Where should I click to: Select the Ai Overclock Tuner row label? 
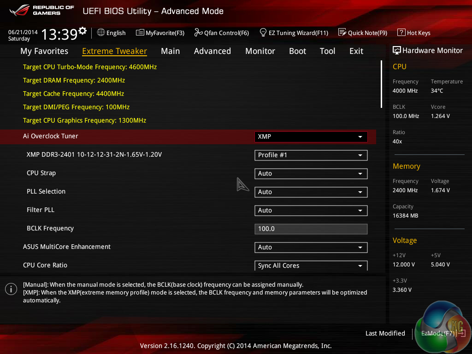51,136
